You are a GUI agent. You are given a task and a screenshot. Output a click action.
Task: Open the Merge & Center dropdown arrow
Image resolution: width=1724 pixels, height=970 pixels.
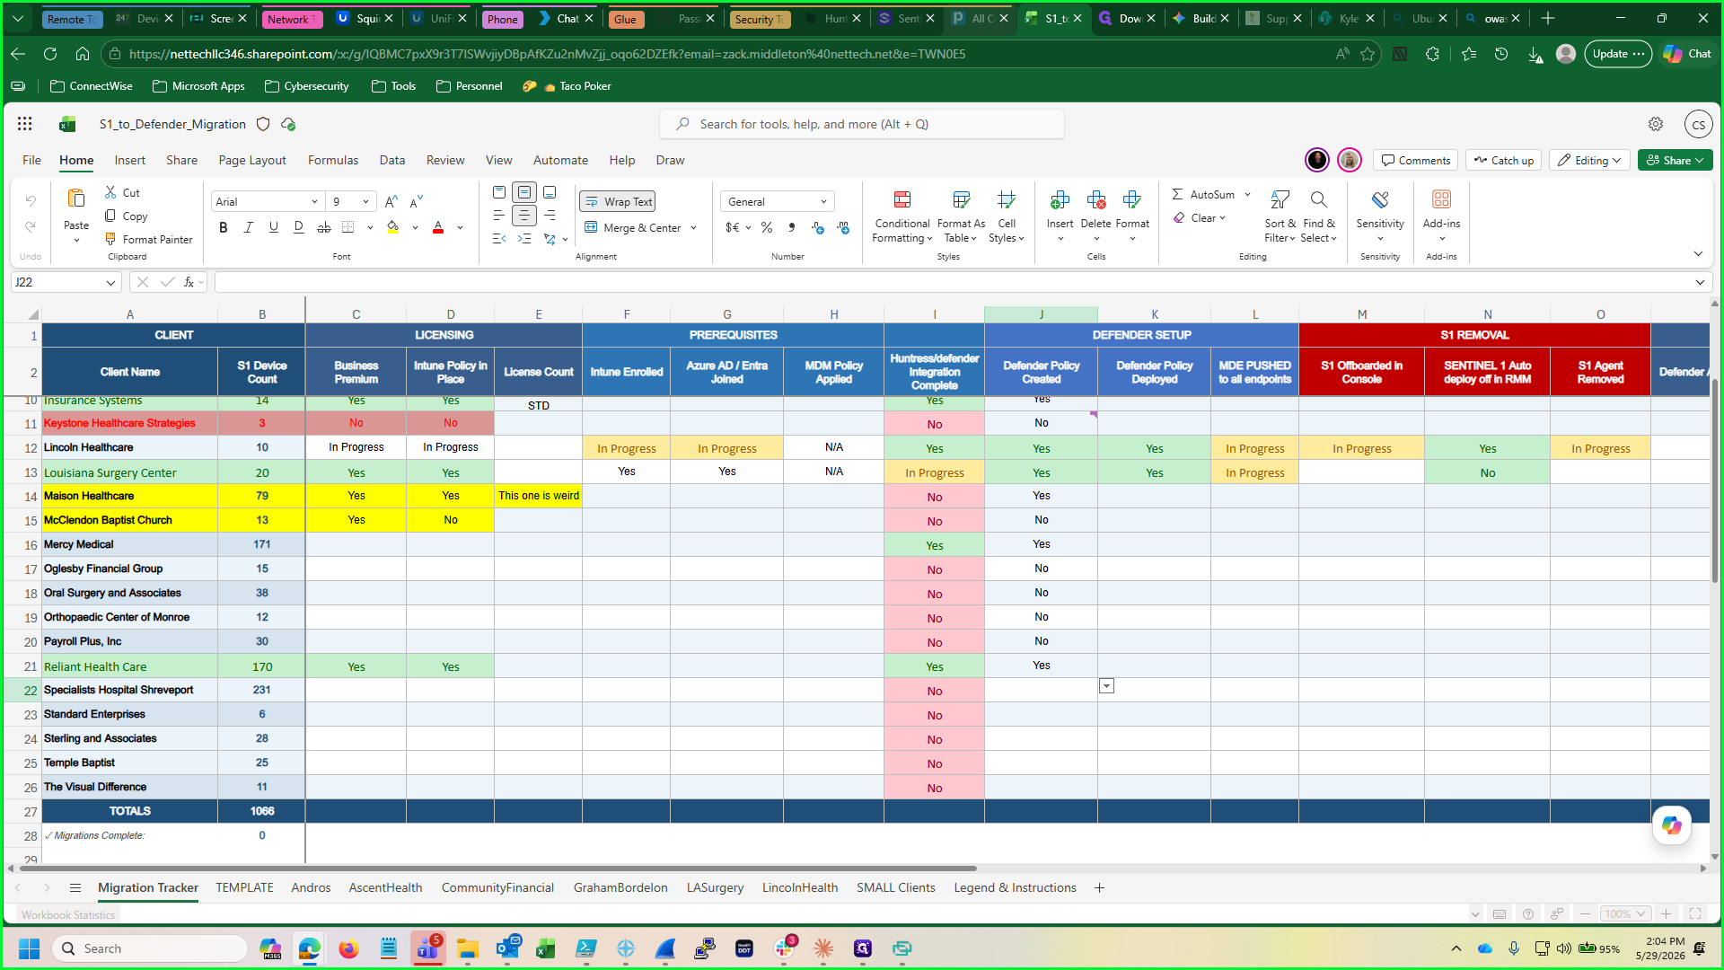pyautogui.click(x=694, y=228)
